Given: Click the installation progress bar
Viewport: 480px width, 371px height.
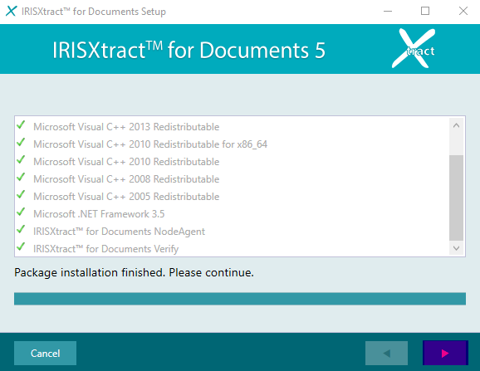Looking at the screenshot, I should tap(240, 299).
